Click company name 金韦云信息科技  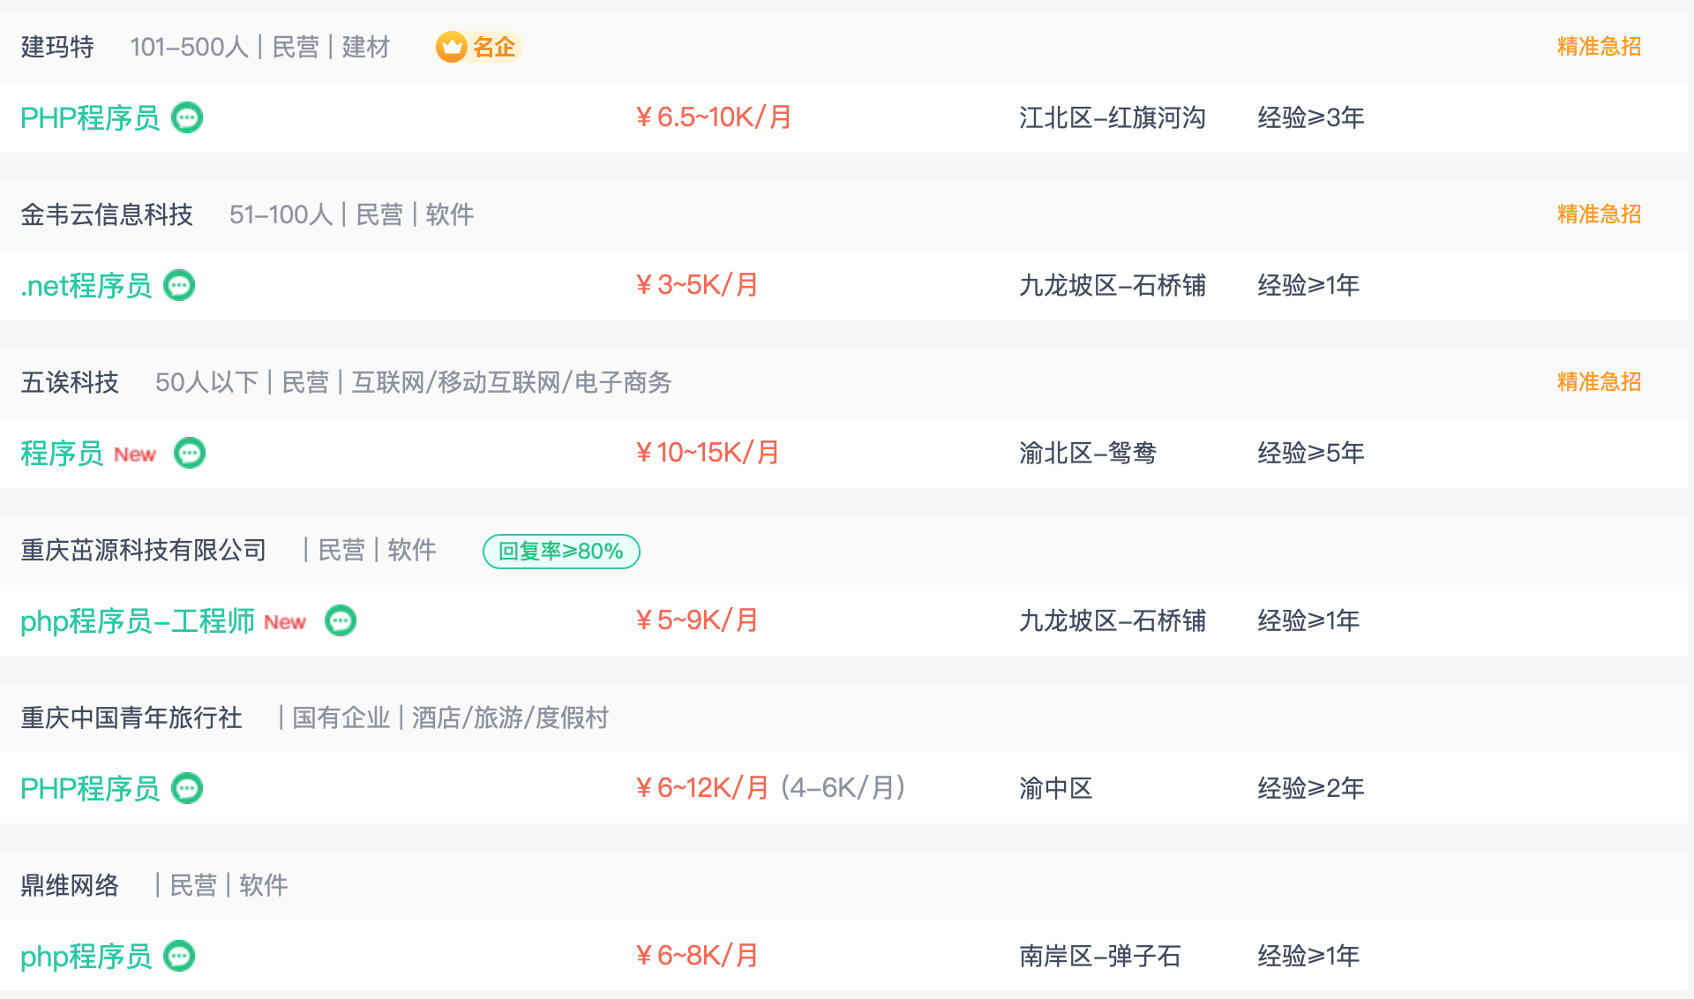(107, 214)
